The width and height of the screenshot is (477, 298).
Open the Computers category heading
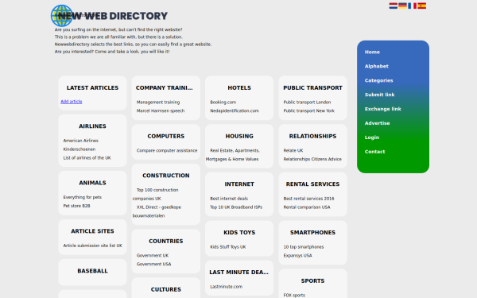166,136
